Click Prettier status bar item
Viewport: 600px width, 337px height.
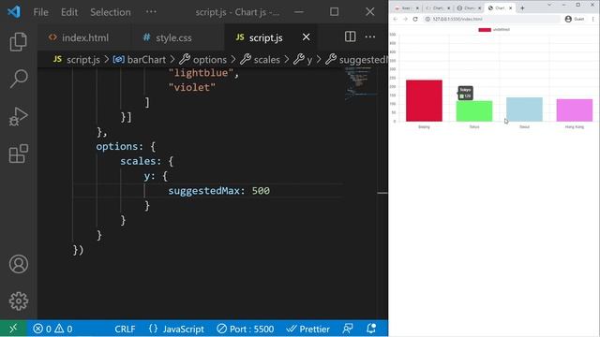[308, 329]
